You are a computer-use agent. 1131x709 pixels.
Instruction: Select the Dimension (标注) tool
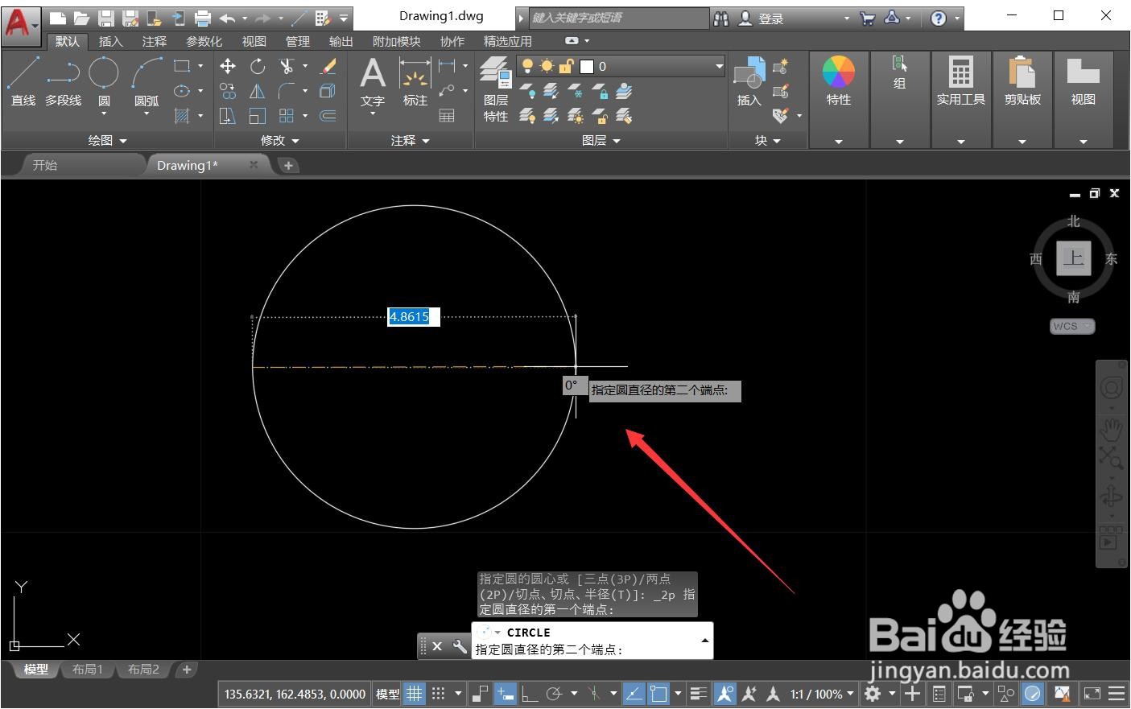click(x=415, y=81)
